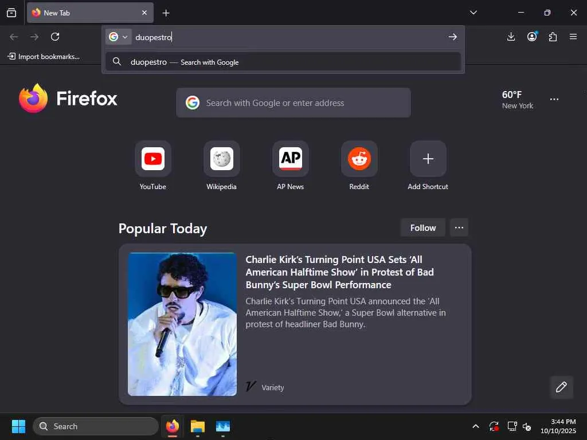This screenshot has width=587, height=440.
Task: Click Follow for Popular Today
Action: click(x=423, y=227)
